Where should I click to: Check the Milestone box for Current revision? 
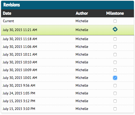tap(115, 21)
